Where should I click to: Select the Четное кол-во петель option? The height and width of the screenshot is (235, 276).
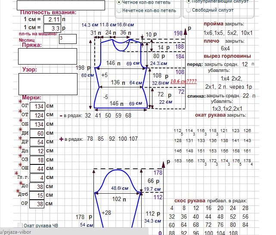119,2
